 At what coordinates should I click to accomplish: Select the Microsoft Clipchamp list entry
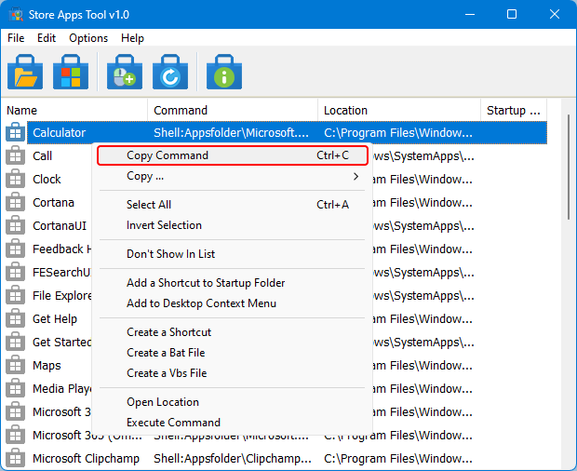[x=86, y=459]
